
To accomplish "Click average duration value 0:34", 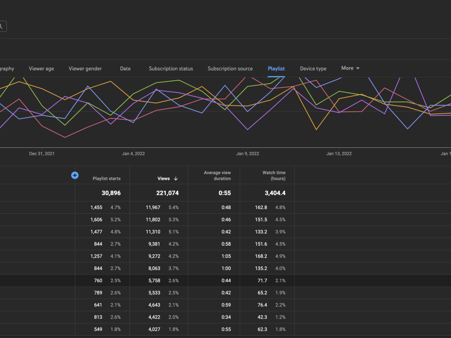I will tap(226, 317).
